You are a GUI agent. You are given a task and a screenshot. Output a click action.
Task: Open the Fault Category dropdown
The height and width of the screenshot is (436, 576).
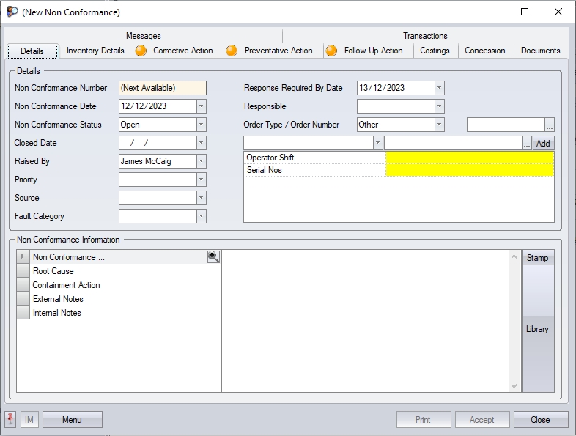tap(201, 216)
